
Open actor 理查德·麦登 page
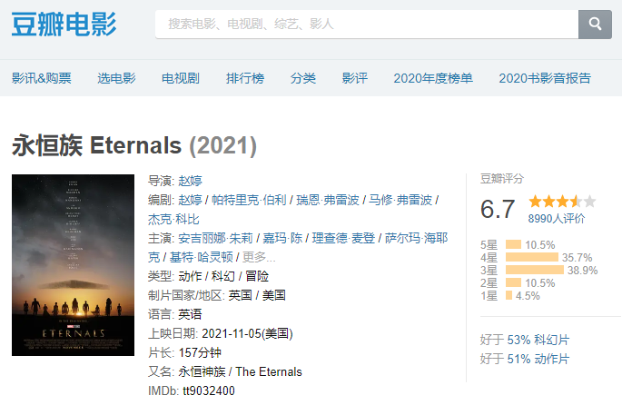(x=343, y=238)
